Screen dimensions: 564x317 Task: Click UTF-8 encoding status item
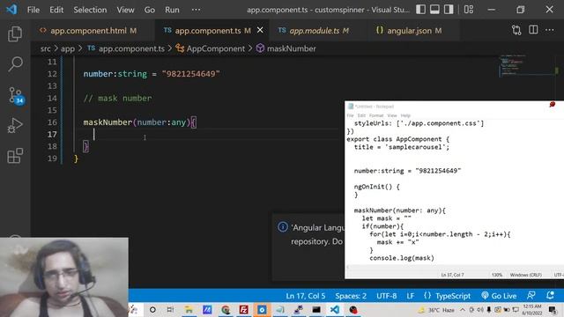point(387,296)
